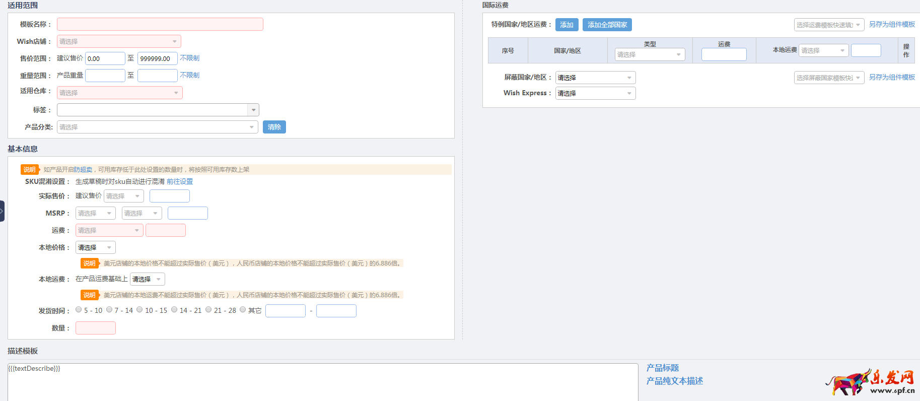
Task: Click the 前往设置 link for SKU obfuscation
Action: (x=180, y=181)
